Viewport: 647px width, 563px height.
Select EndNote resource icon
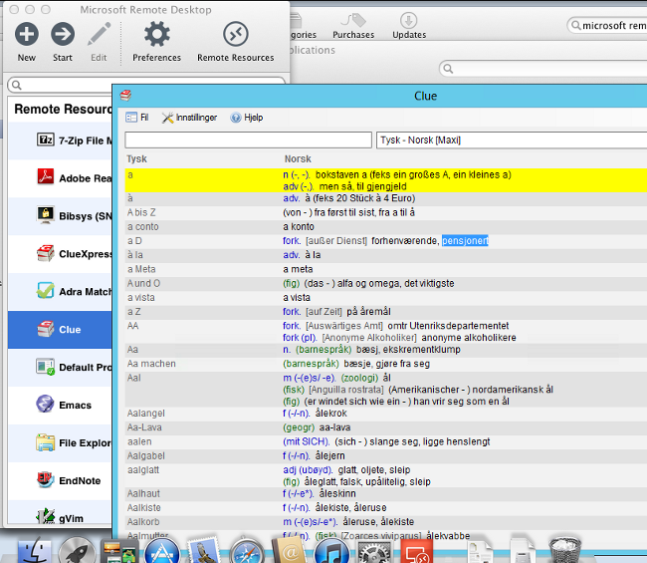pyautogui.click(x=46, y=480)
